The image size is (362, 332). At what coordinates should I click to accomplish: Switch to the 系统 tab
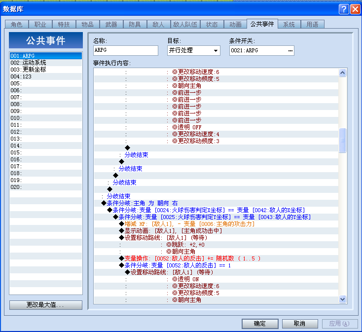click(289, 24)
